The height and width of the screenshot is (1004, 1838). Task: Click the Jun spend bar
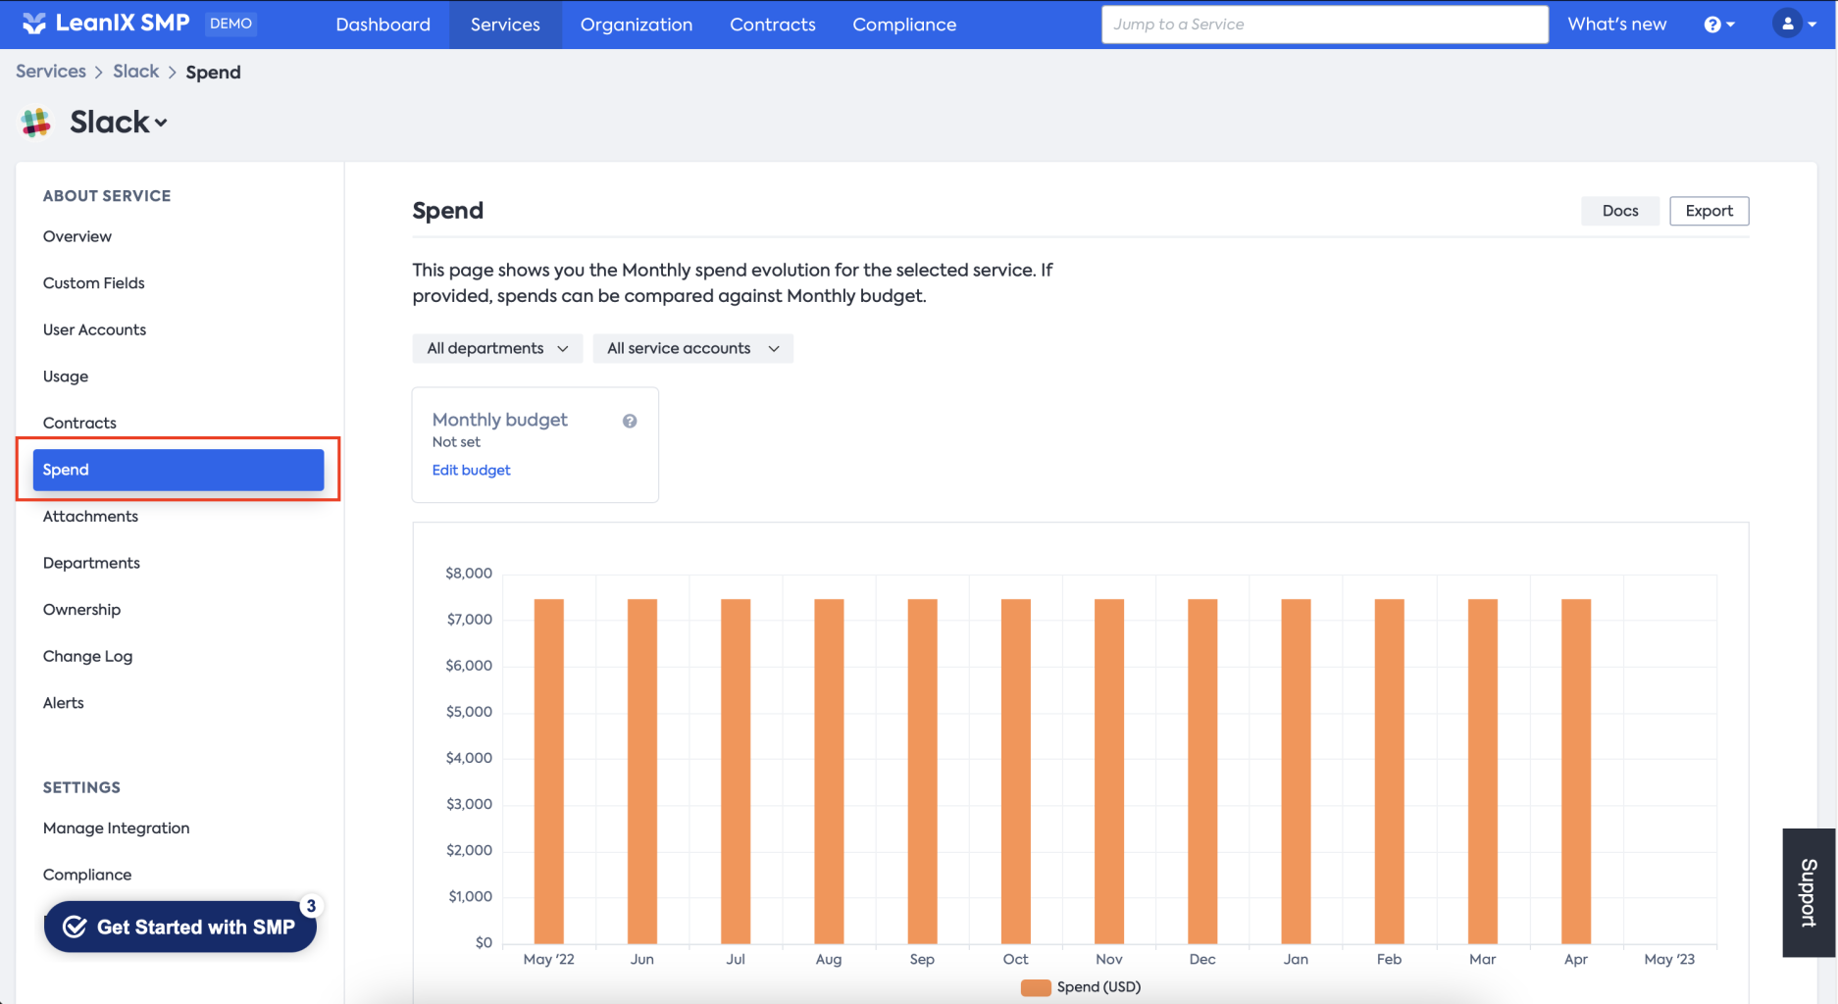point(642,772)
